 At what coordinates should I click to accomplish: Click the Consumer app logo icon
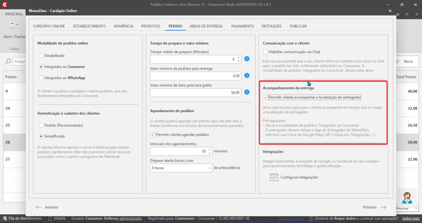coord(5,5)
